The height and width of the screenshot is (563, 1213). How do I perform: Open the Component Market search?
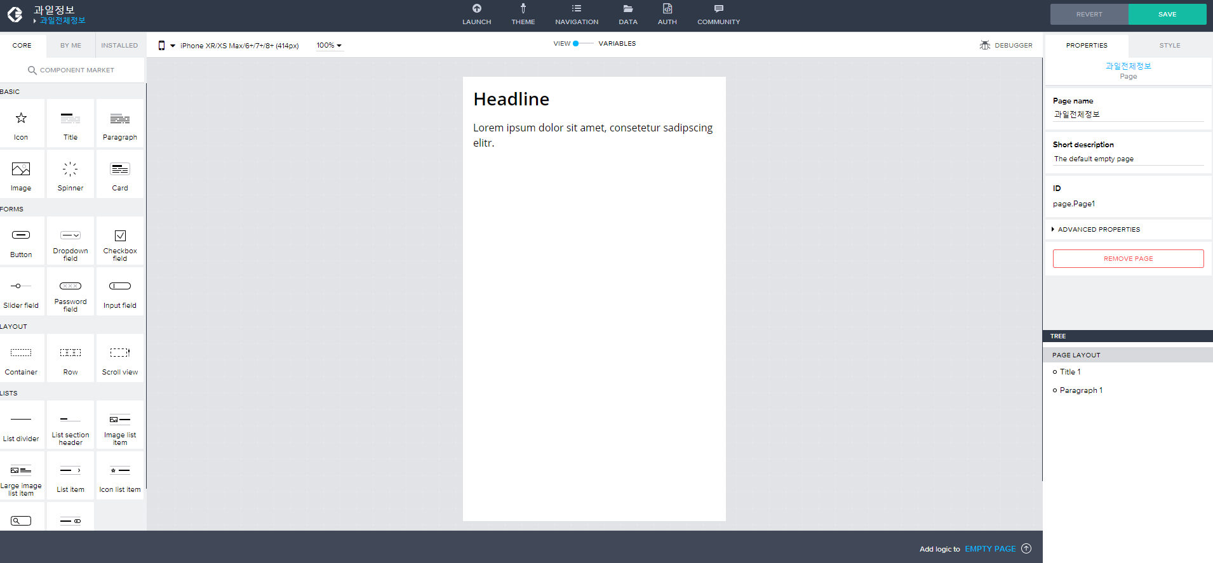coord(71,70)
